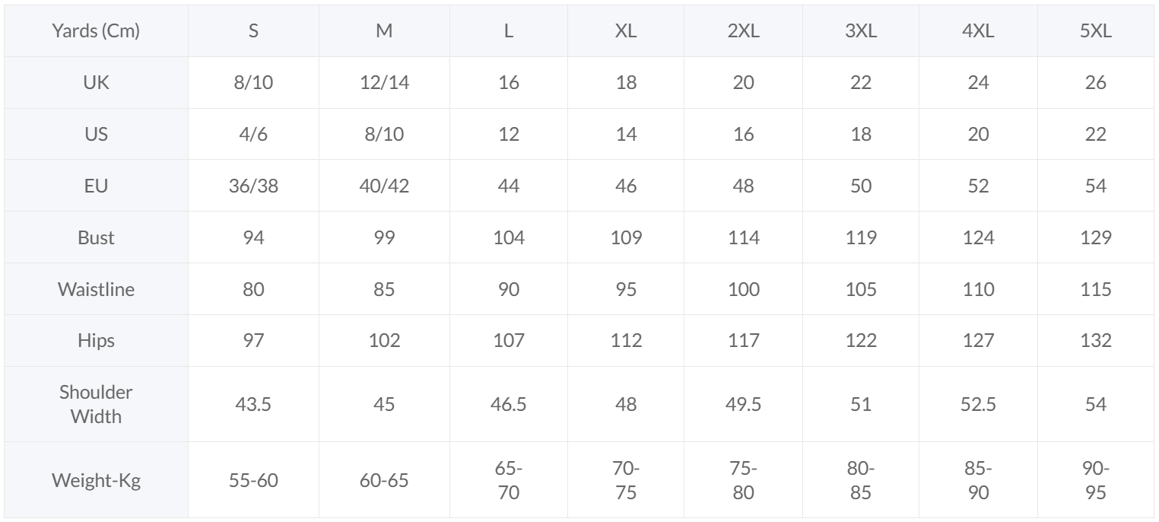
Task: Select the 'S' size column header
Action: pyautogui.click(x=253, y=31)
